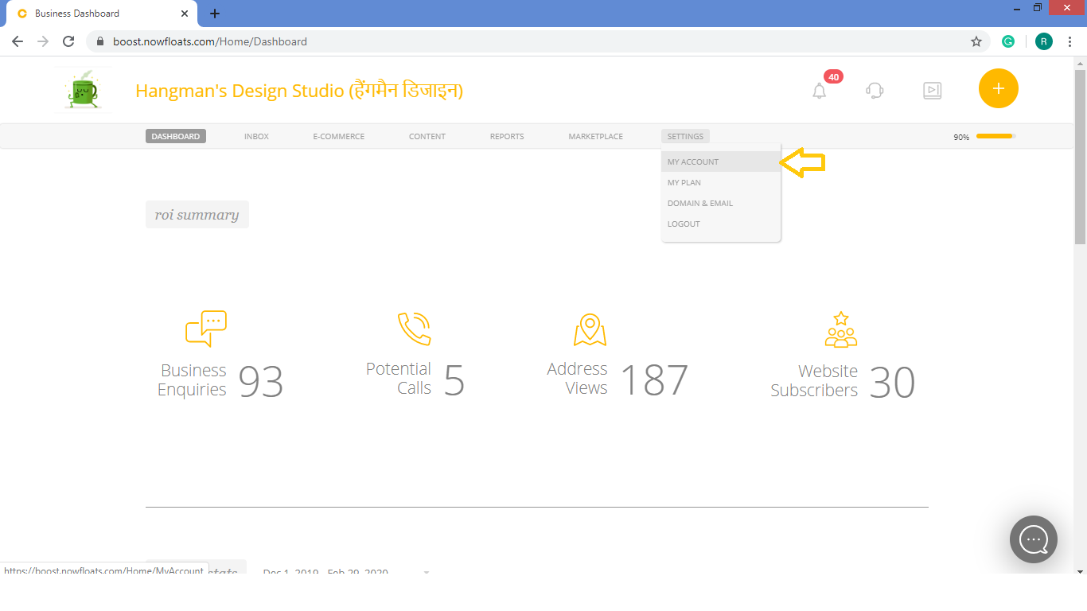This screenshot has width=1087, height=611.
Task: Open the Marketplace menu
Action: pyautogui.click(x=596, y=136)
